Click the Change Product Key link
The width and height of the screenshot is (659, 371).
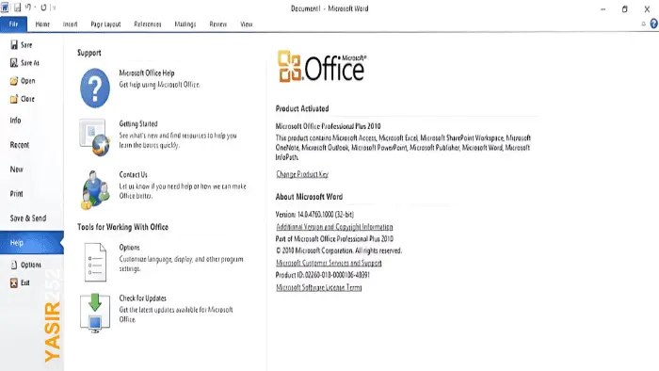coord(302,174)
